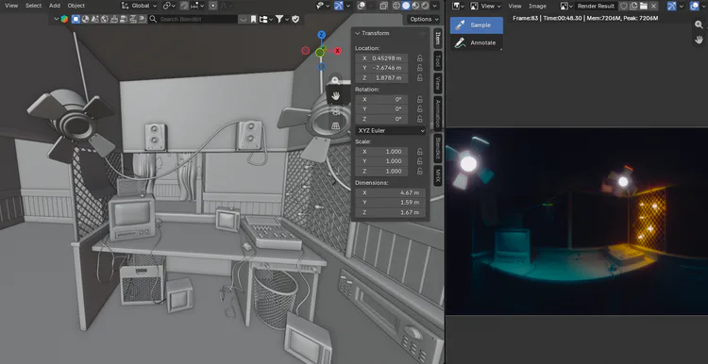The width and height of the screenshot is (708, 364).
Task: Click the zoom magnifier in render view
Action: [x=699, y=25]
